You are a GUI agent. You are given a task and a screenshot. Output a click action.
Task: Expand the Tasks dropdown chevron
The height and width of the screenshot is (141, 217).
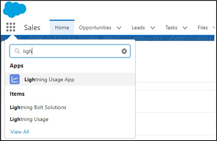(x=185, y=28)
